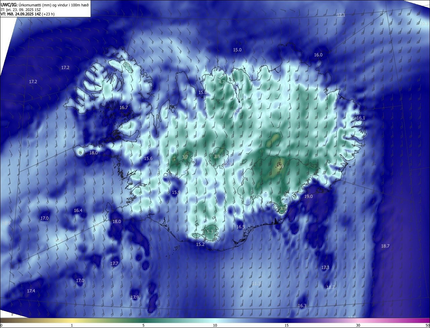
Task: Click the 5 tick on the color scale
Action: click(143, 325)
